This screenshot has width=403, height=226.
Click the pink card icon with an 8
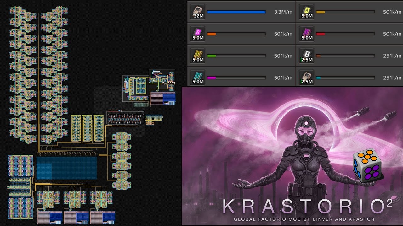click(198, 34)
